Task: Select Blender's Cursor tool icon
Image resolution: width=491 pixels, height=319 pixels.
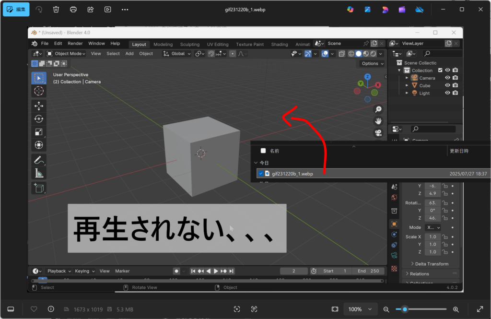Action: 39,91
